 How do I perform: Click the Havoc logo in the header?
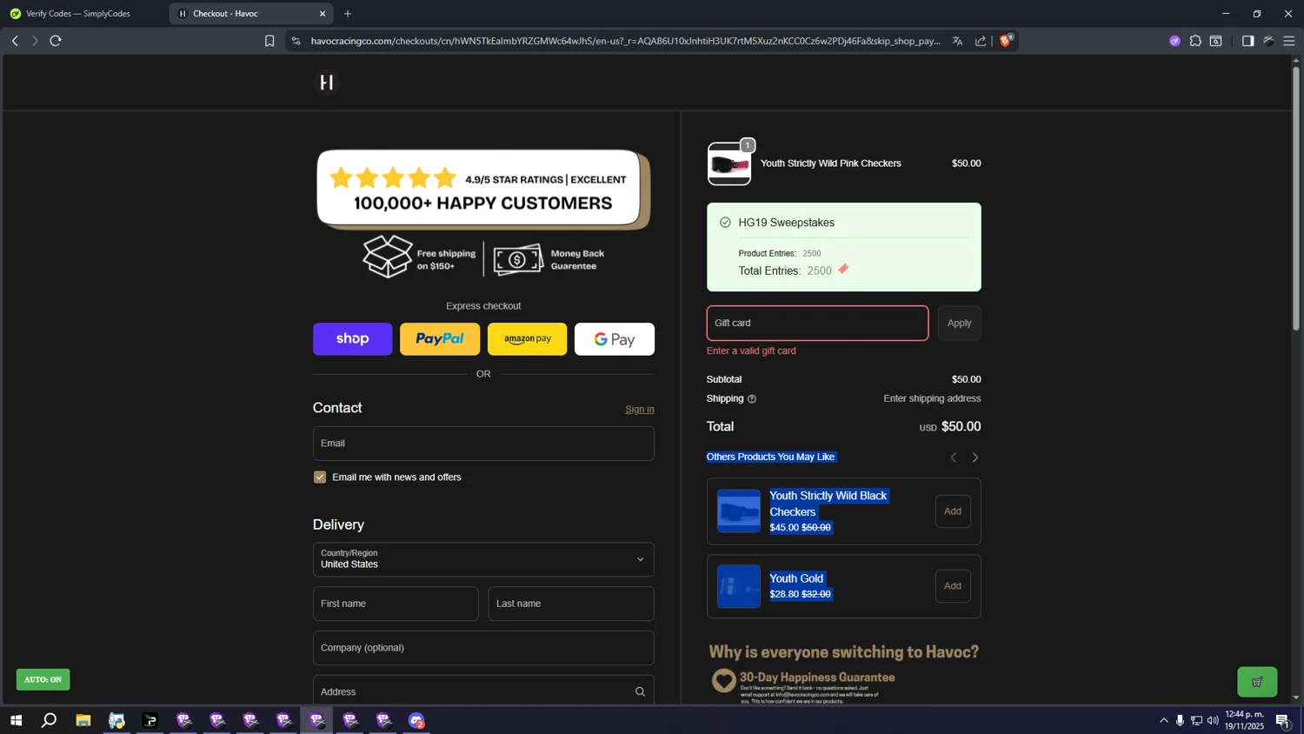pyautogui.click(x=327, y=83)
